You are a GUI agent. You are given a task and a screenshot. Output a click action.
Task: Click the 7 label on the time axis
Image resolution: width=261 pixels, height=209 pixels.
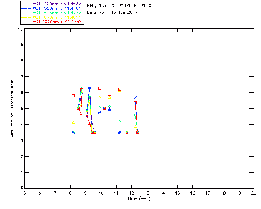[x=55, y=193]
